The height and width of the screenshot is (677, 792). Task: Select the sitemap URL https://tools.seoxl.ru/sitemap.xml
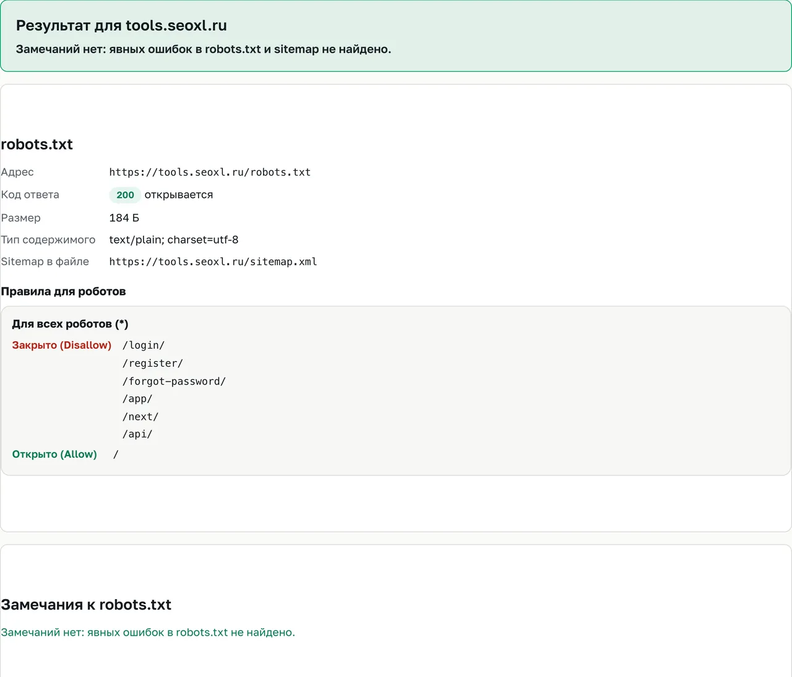[213, 262]
